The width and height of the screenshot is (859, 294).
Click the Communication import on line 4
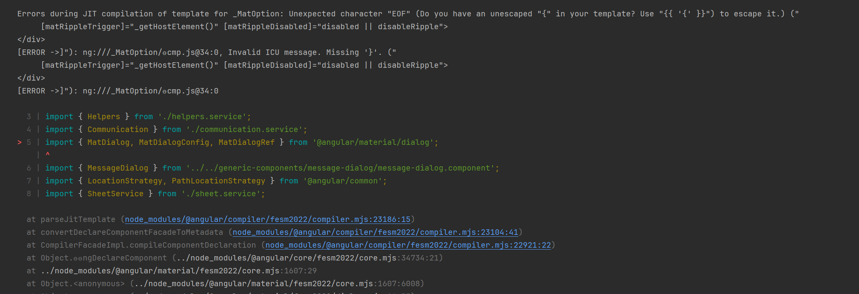(x=118, y=129)
